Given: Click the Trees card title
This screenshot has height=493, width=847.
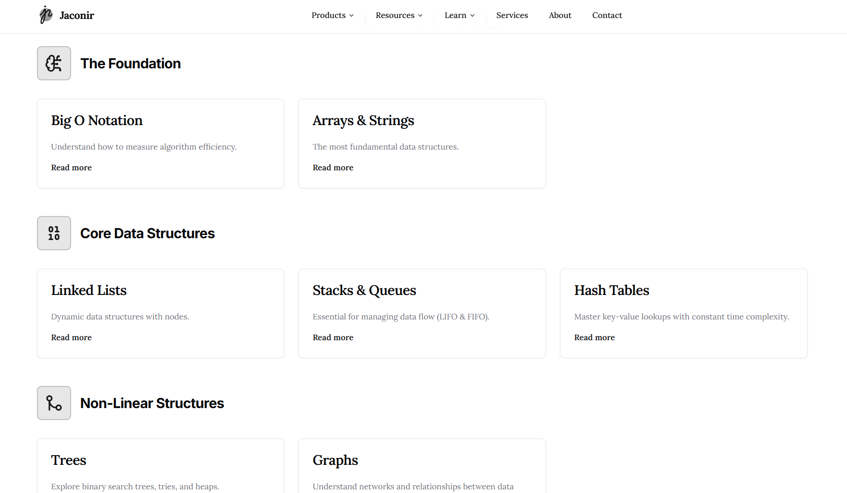Looking at the screenshot, I should (68, 460).
